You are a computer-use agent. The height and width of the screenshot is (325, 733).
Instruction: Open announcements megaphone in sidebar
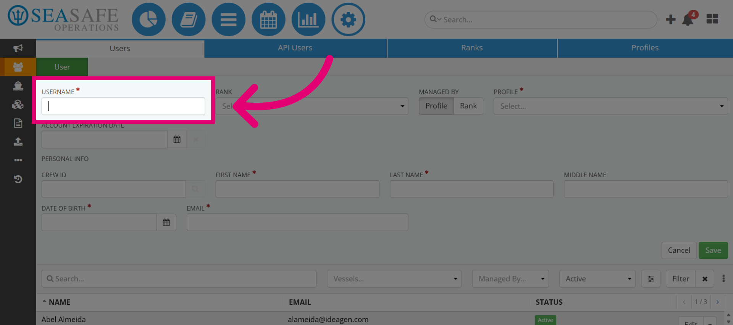point(18,48)
